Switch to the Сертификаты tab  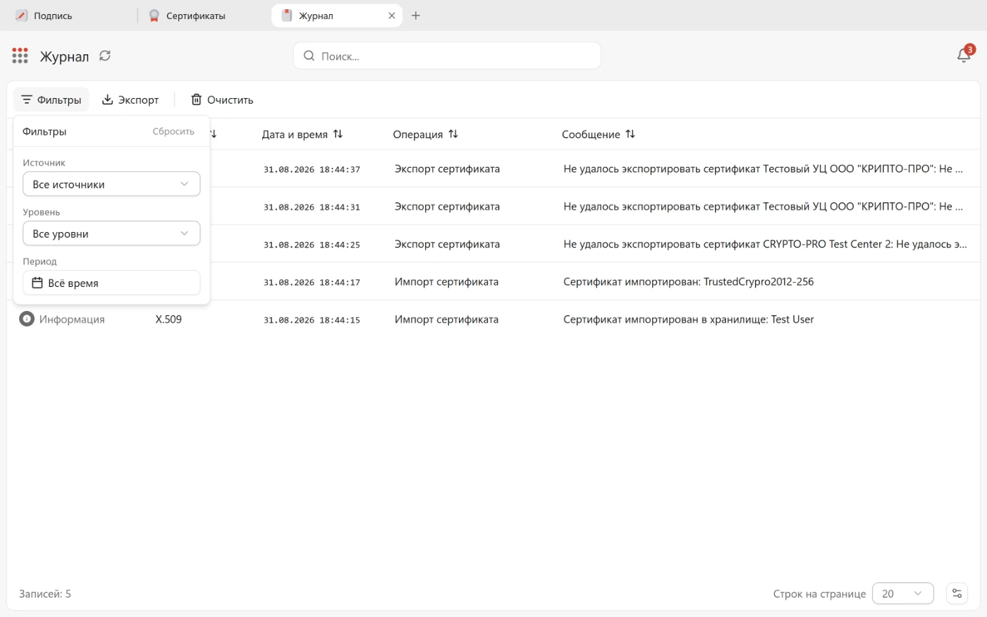204,16
